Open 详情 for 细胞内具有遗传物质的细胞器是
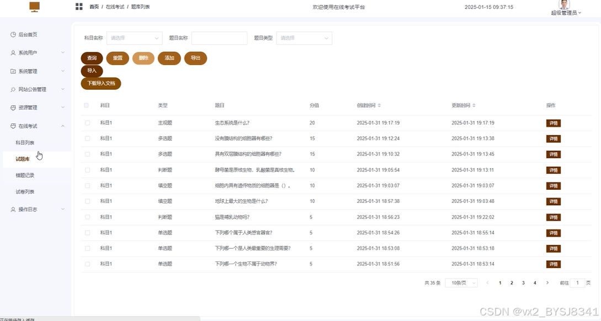Viewport: 601px width, 321px height. click(554, 186)
